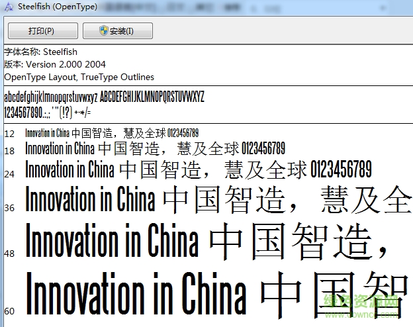Viewport: 413px width, 327px height.
Task: Click the 安装(I) install button
Action: point(118,31)
